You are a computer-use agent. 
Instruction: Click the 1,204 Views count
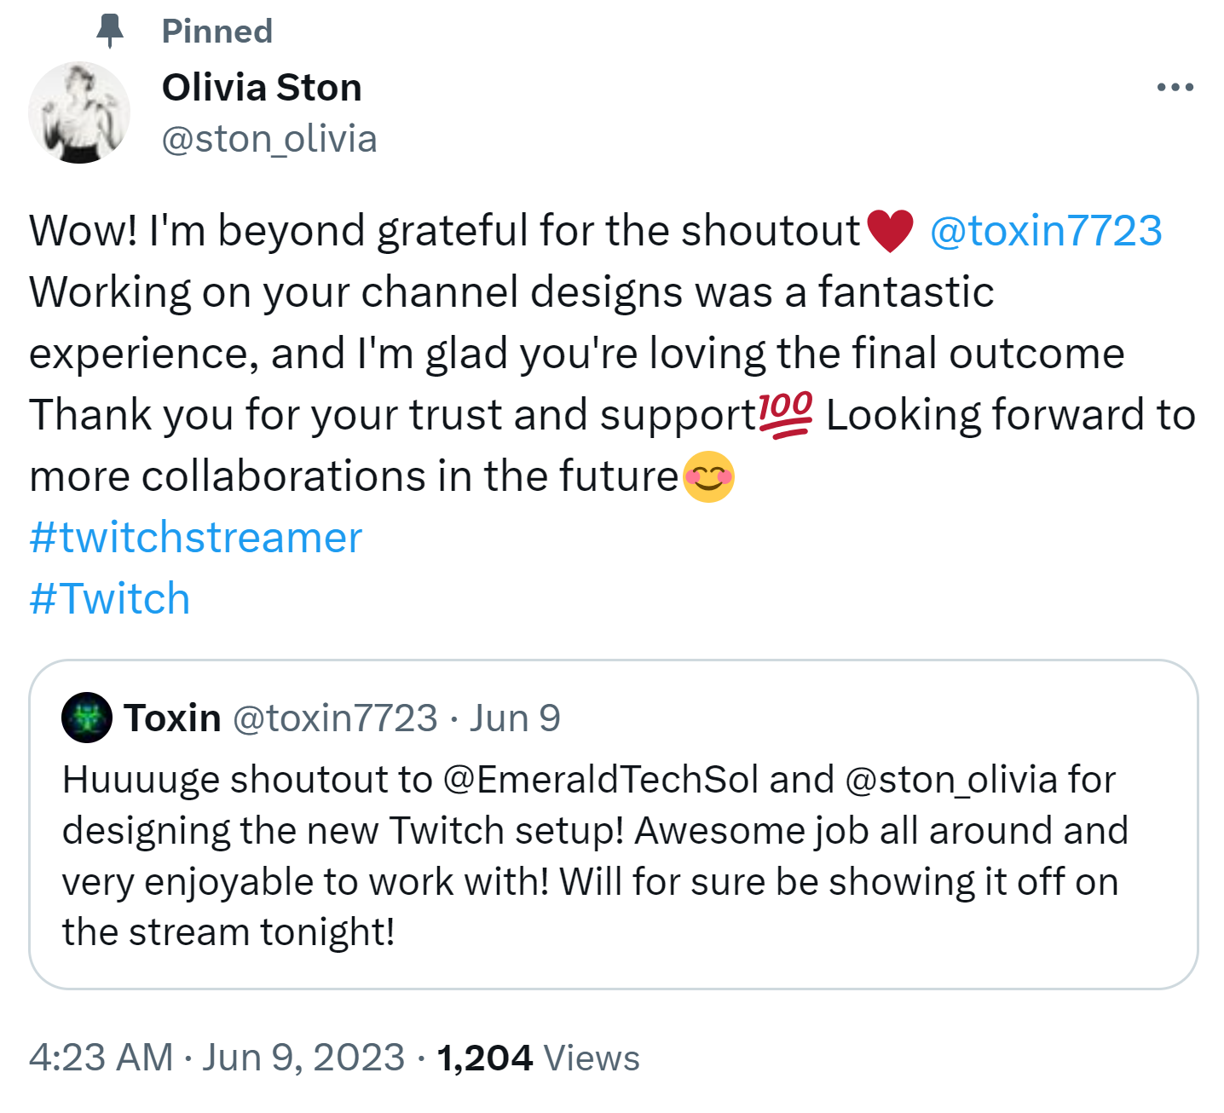tap(538, 1058)
